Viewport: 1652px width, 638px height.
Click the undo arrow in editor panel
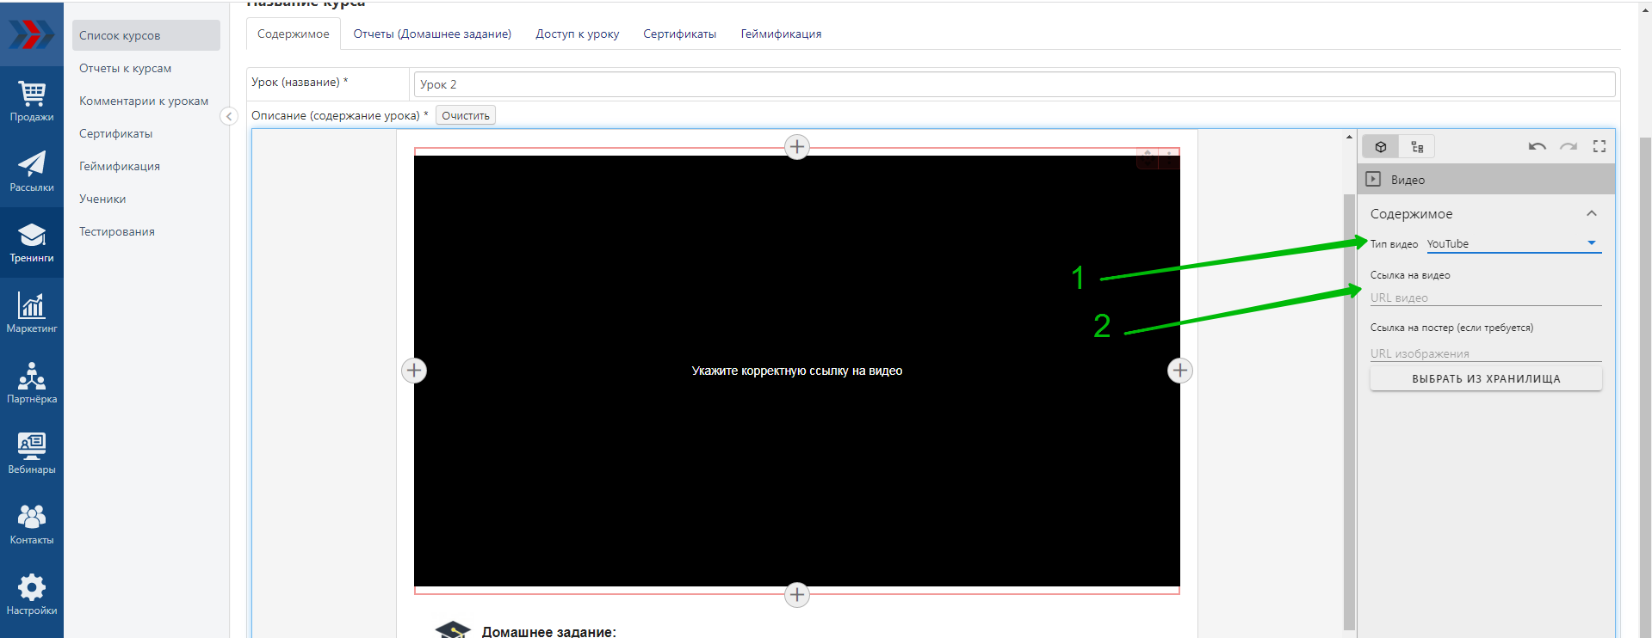pos(1537,147)
